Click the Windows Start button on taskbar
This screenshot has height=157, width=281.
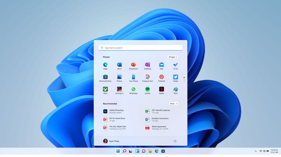[x=118, y=151]
